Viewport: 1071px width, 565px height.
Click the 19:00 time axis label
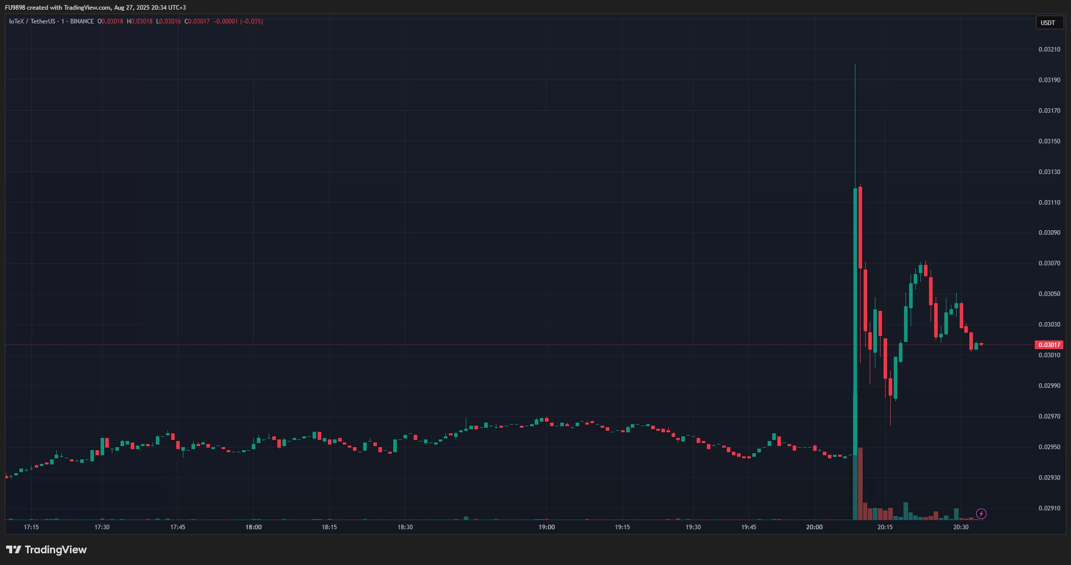tap(546, 527)
